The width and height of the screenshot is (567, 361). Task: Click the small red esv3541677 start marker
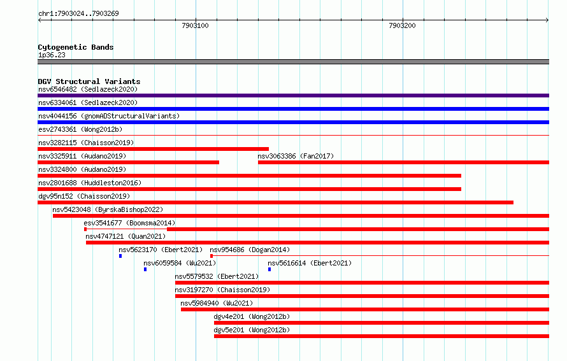(x=85, y=229)
